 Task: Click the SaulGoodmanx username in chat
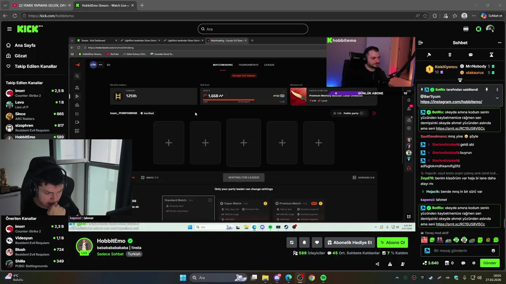434,136
